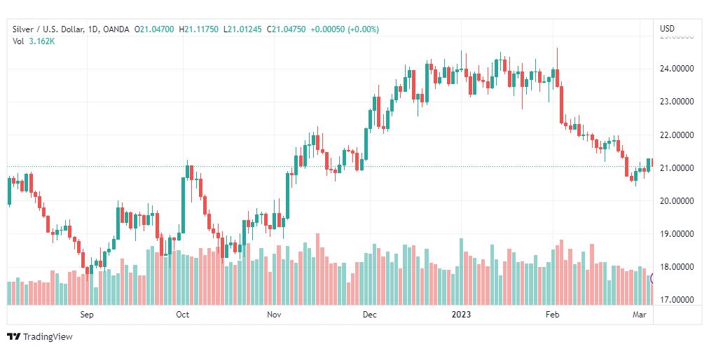Click the USD currency label
The image size is (709, 349).
pos(667,29)
